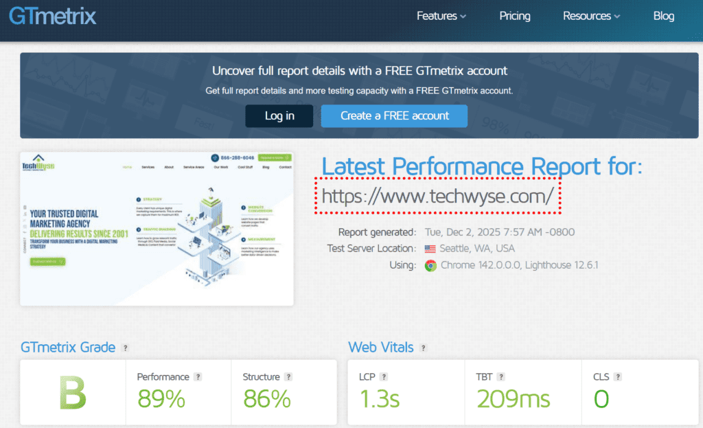Click the B grade letter

(x=73, y=394)
